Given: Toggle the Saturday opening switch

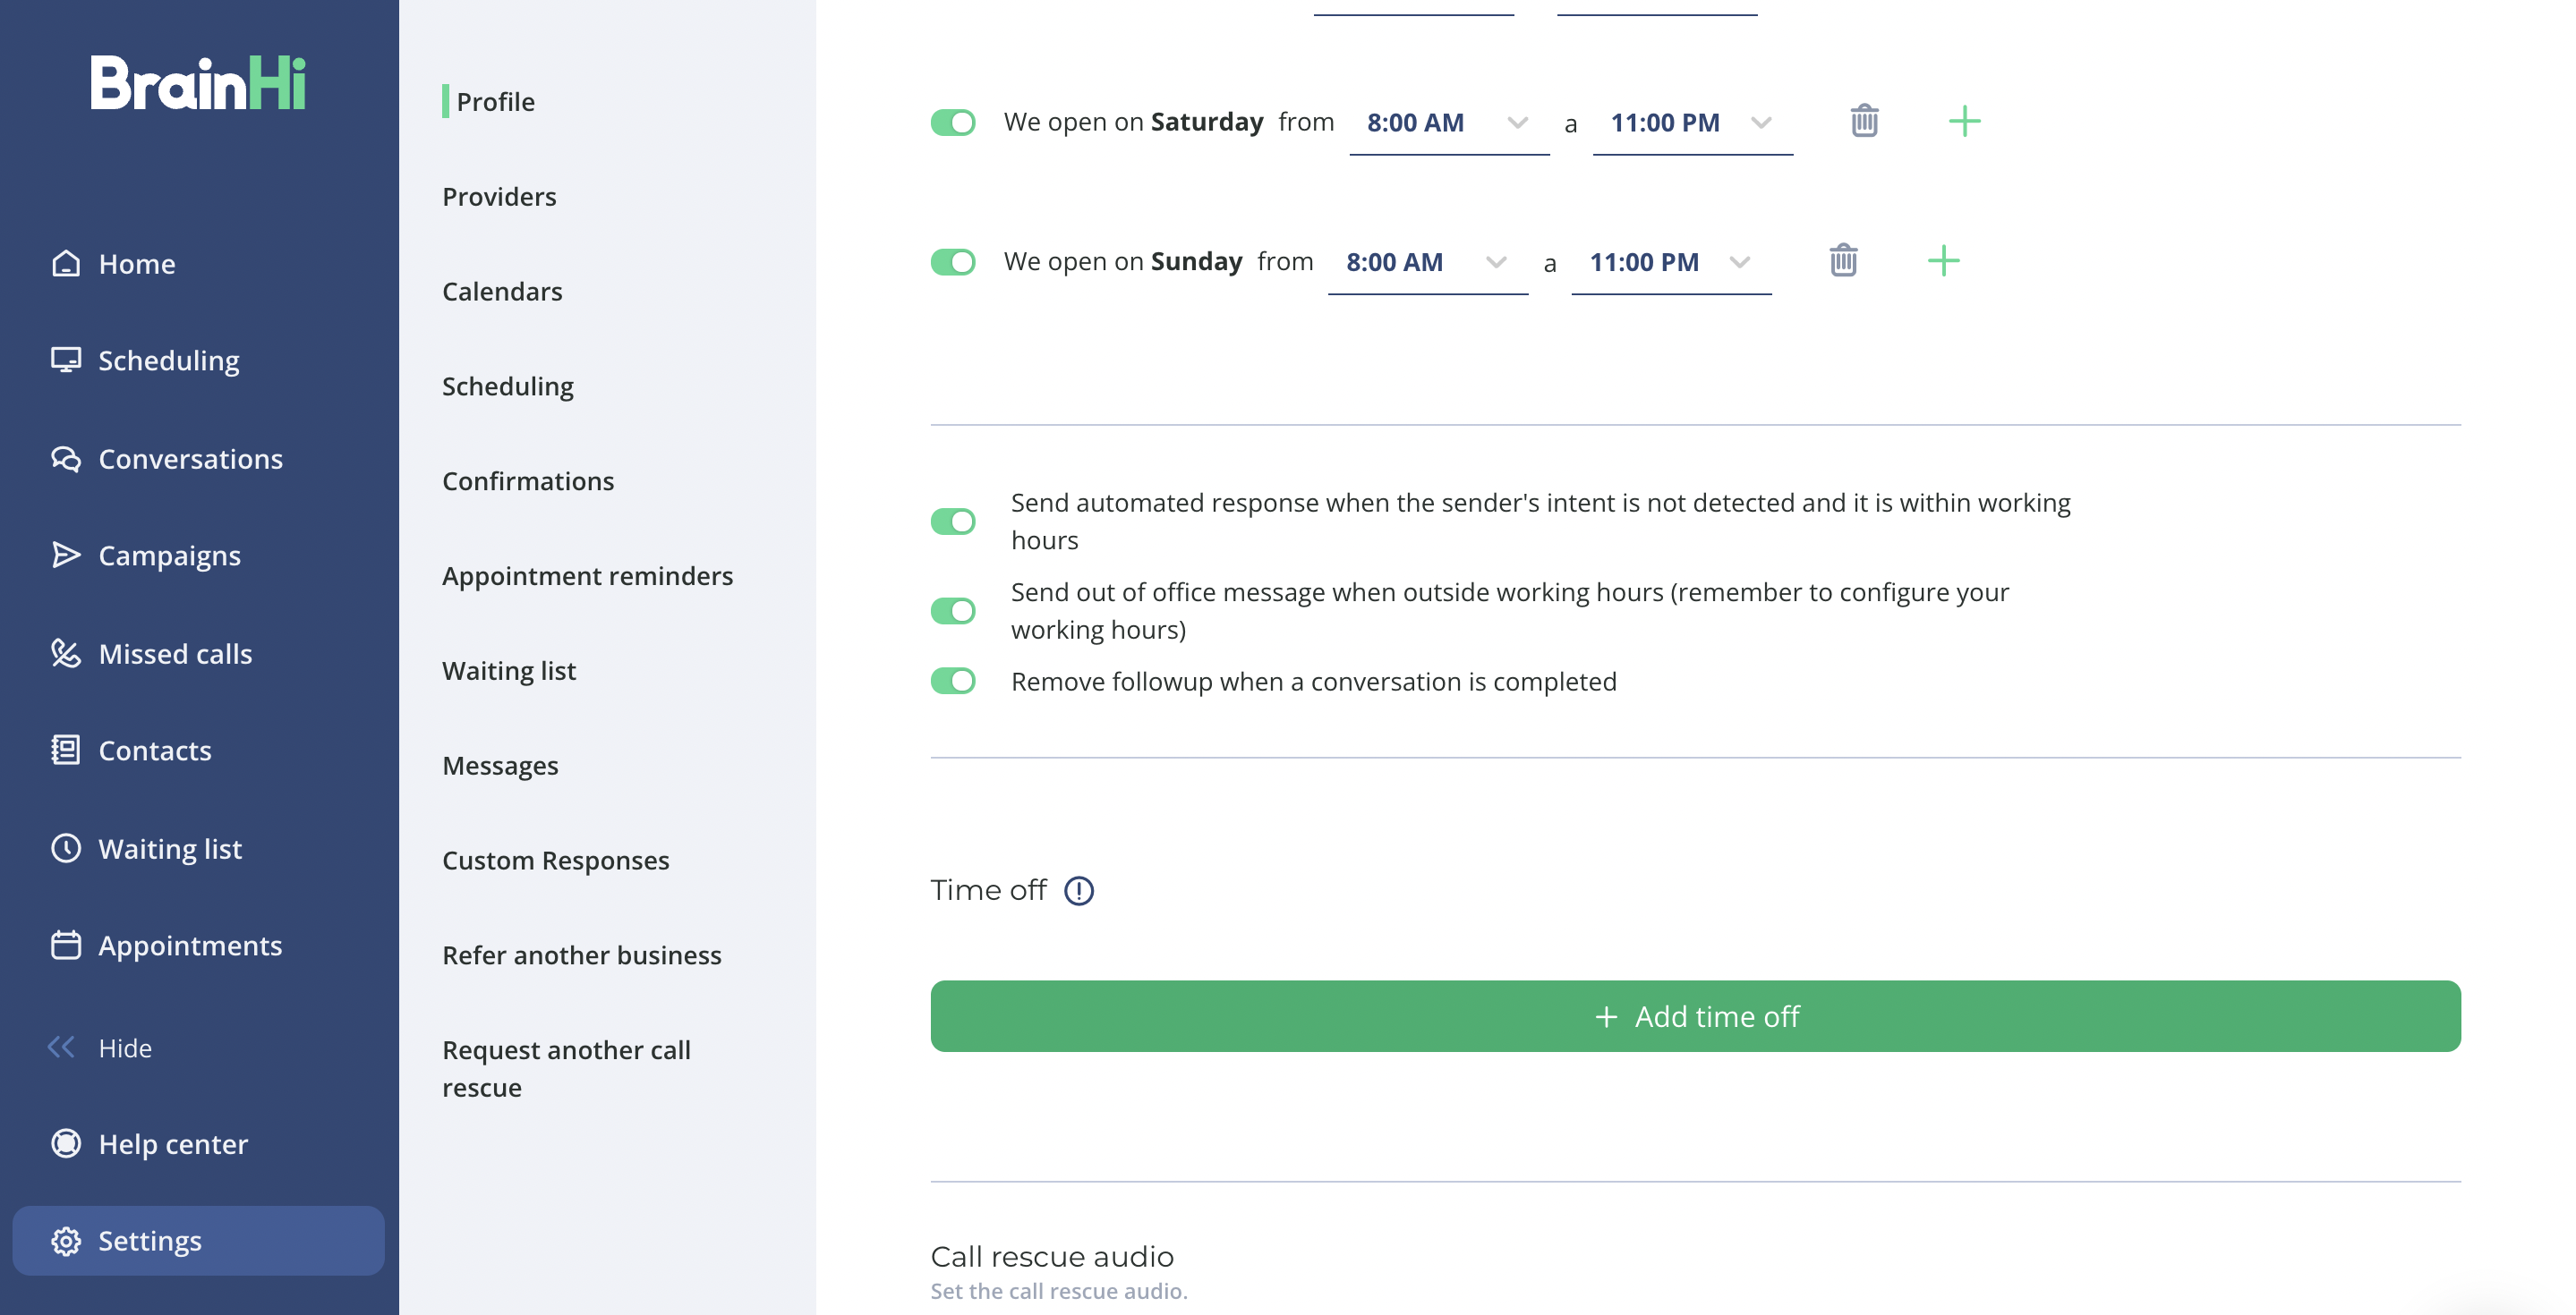Looking at the screenshot, I should (x=952, y=122).
